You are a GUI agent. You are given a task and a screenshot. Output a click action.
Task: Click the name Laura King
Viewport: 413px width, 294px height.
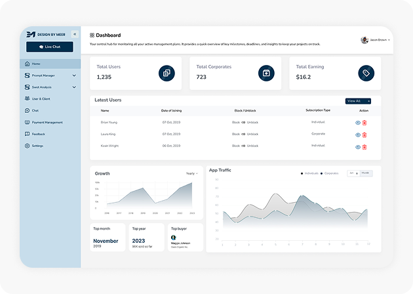click(x=108, y=135)
